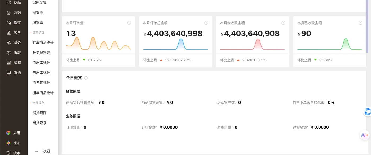Click the 61.76% month-over-month value
This screenshot has width=371, height=155.
pos(95,60)
